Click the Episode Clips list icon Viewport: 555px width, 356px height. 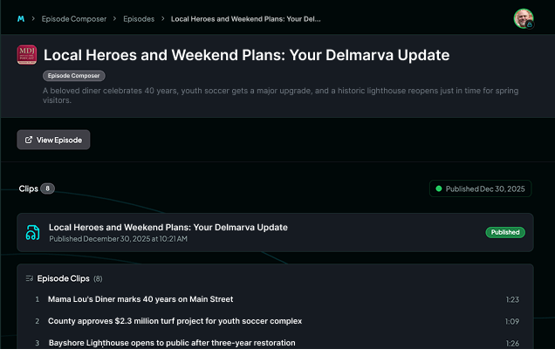coord(30,278)
